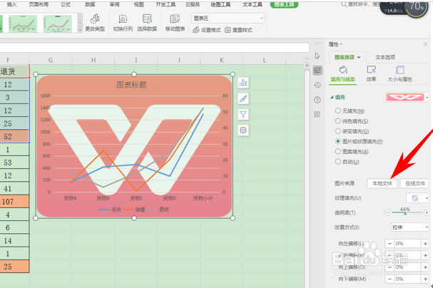Open the 选择数据 select data tool
The image size is (433, 288).
(147, 19)
